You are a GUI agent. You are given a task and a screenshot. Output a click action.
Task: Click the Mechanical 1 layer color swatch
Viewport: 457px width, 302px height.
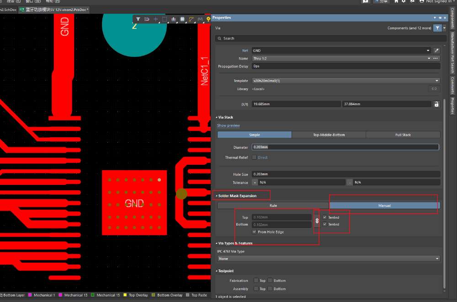point(30,295)
